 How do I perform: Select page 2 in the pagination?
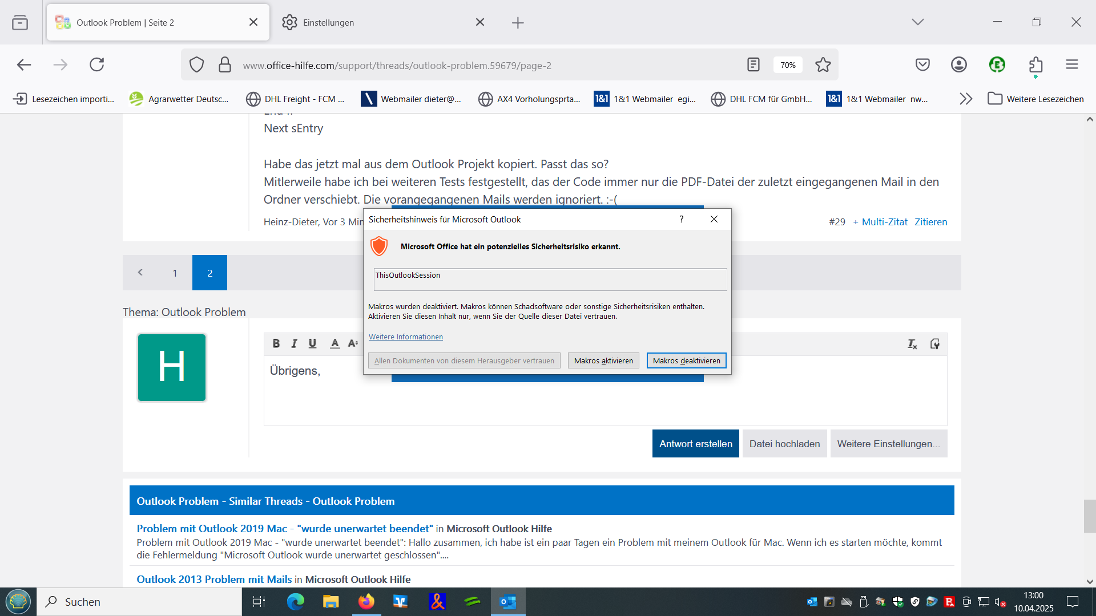pos(209,273)
